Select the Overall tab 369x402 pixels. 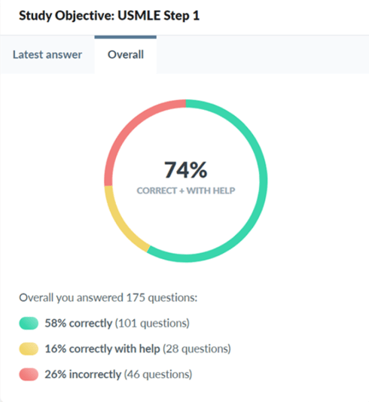point(126,55)
